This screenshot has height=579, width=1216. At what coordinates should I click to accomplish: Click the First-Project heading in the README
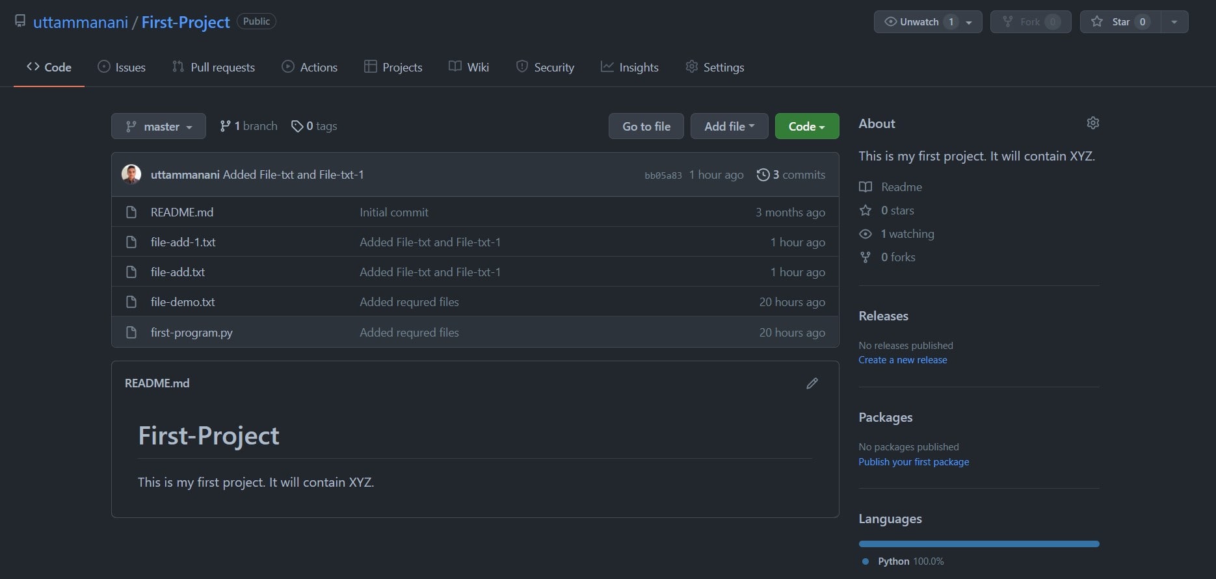click(209, 435)
